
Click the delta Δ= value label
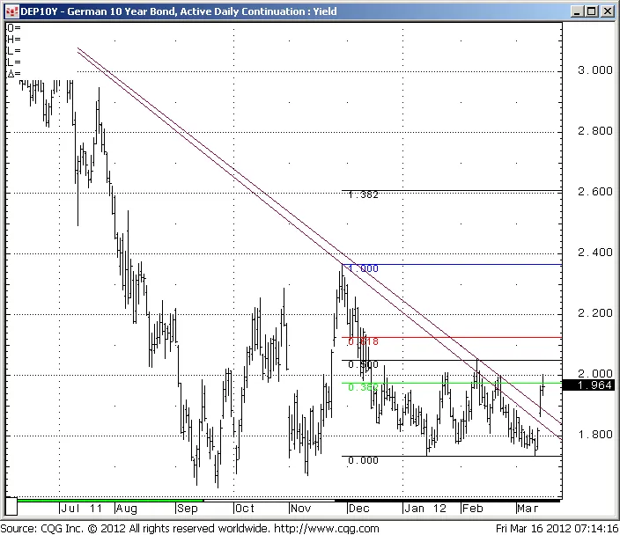[12, 74]
